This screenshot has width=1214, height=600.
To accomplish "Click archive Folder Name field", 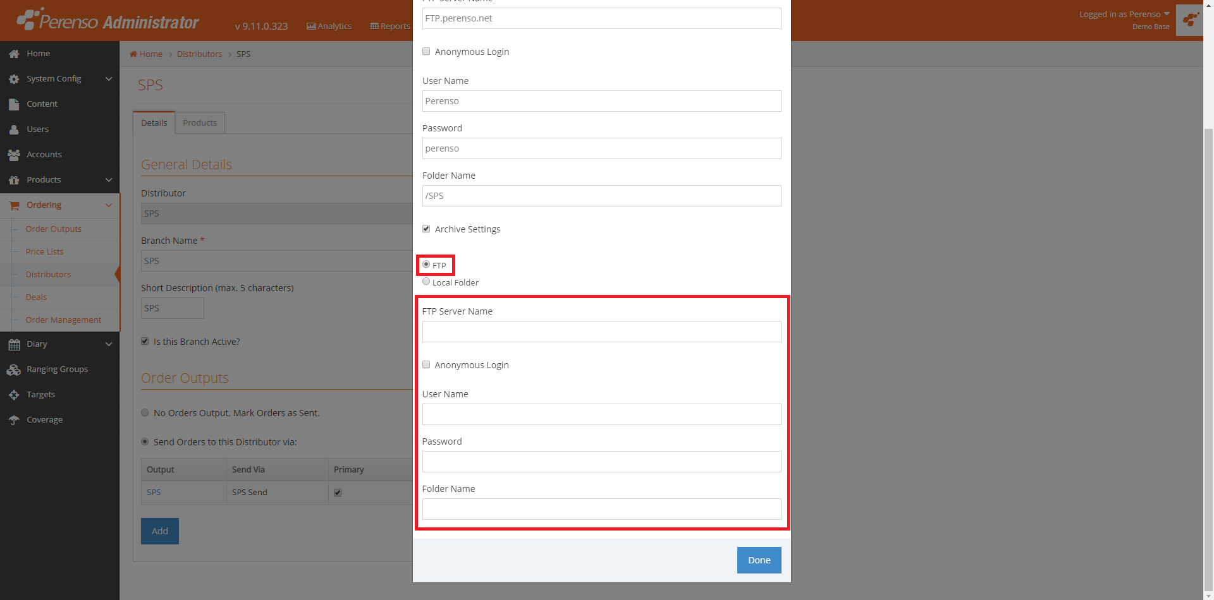I will pos(602,509).
